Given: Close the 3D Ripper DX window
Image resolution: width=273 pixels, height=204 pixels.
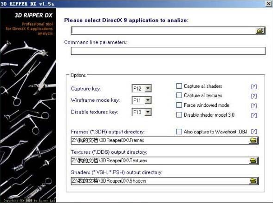Looking at the screenshot, I should tap(269, 4).
